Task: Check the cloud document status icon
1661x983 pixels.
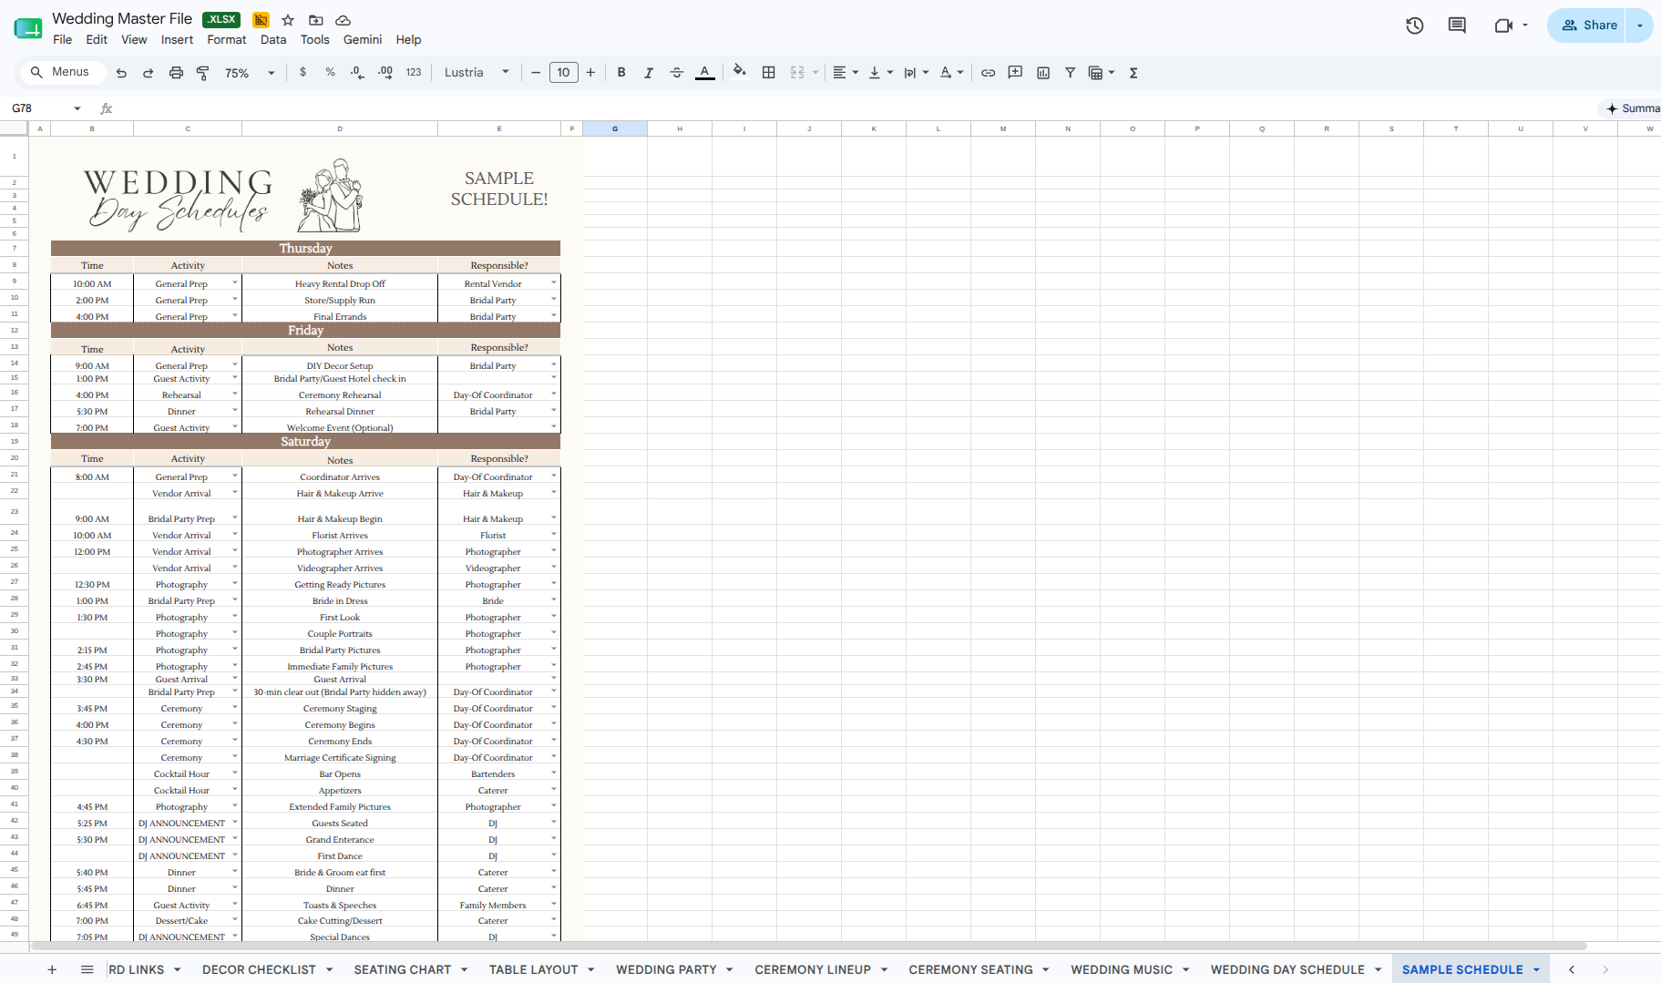Action: [343, 20]
